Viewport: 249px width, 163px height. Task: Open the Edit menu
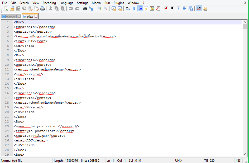[13, 3]
